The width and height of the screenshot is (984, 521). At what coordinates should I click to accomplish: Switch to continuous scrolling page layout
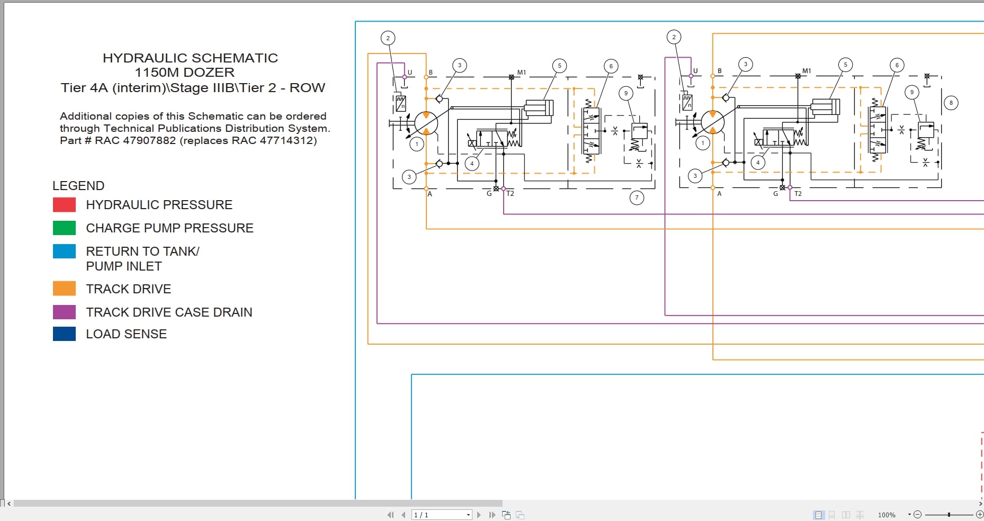click(x=831, y=514)
